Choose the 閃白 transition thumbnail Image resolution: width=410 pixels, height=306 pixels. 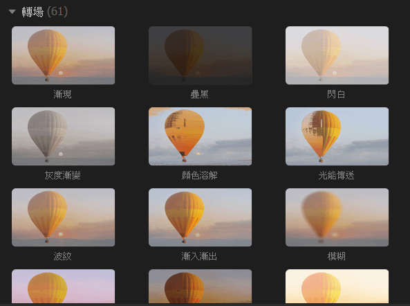click(x=337, y=55)
